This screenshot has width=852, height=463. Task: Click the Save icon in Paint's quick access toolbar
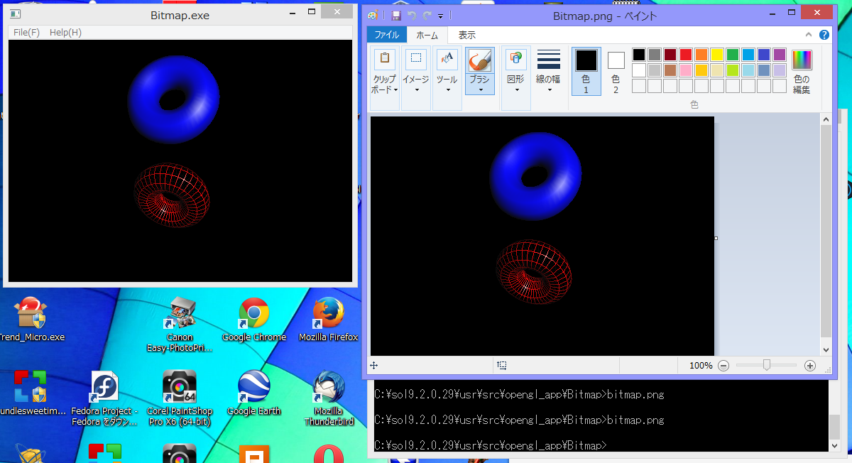point(396,16)
